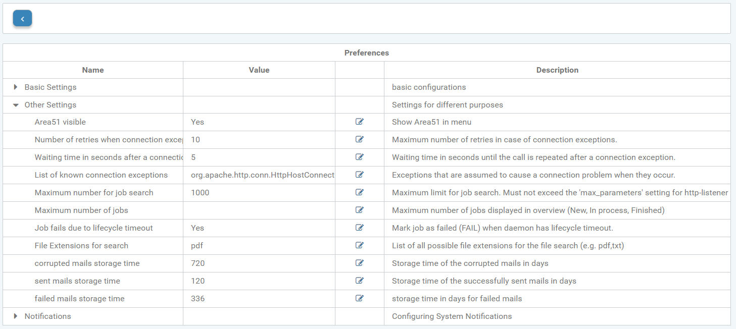Open editor for Waiting time in seconds
This screenshot has height=329, width=736.
click(x=359, y=157)
